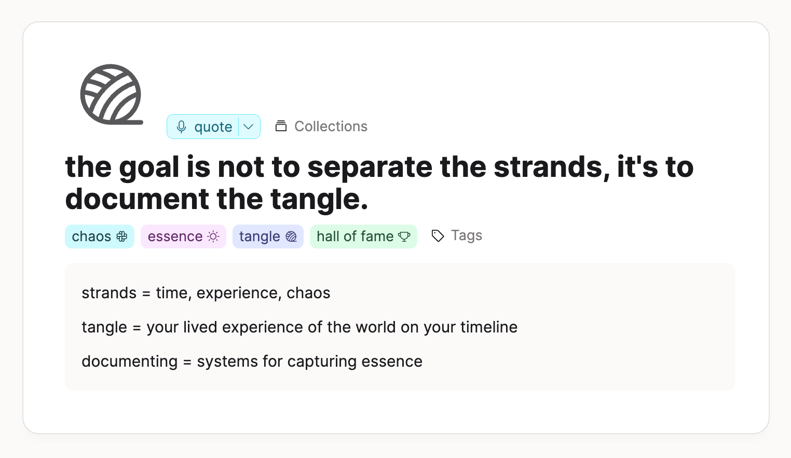Click the Collections stack icon

pos(281,126)
